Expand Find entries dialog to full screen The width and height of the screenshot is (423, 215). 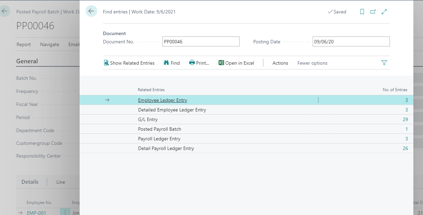coord(384,12)
